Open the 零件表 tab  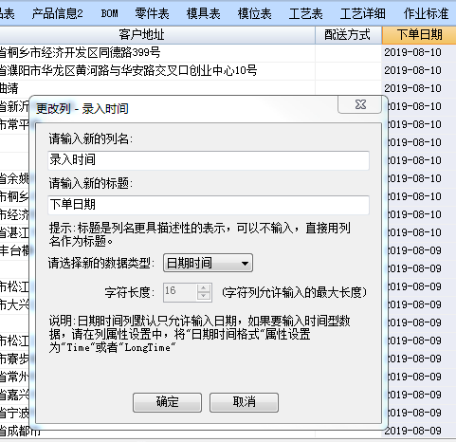click(x=152, y=13)
